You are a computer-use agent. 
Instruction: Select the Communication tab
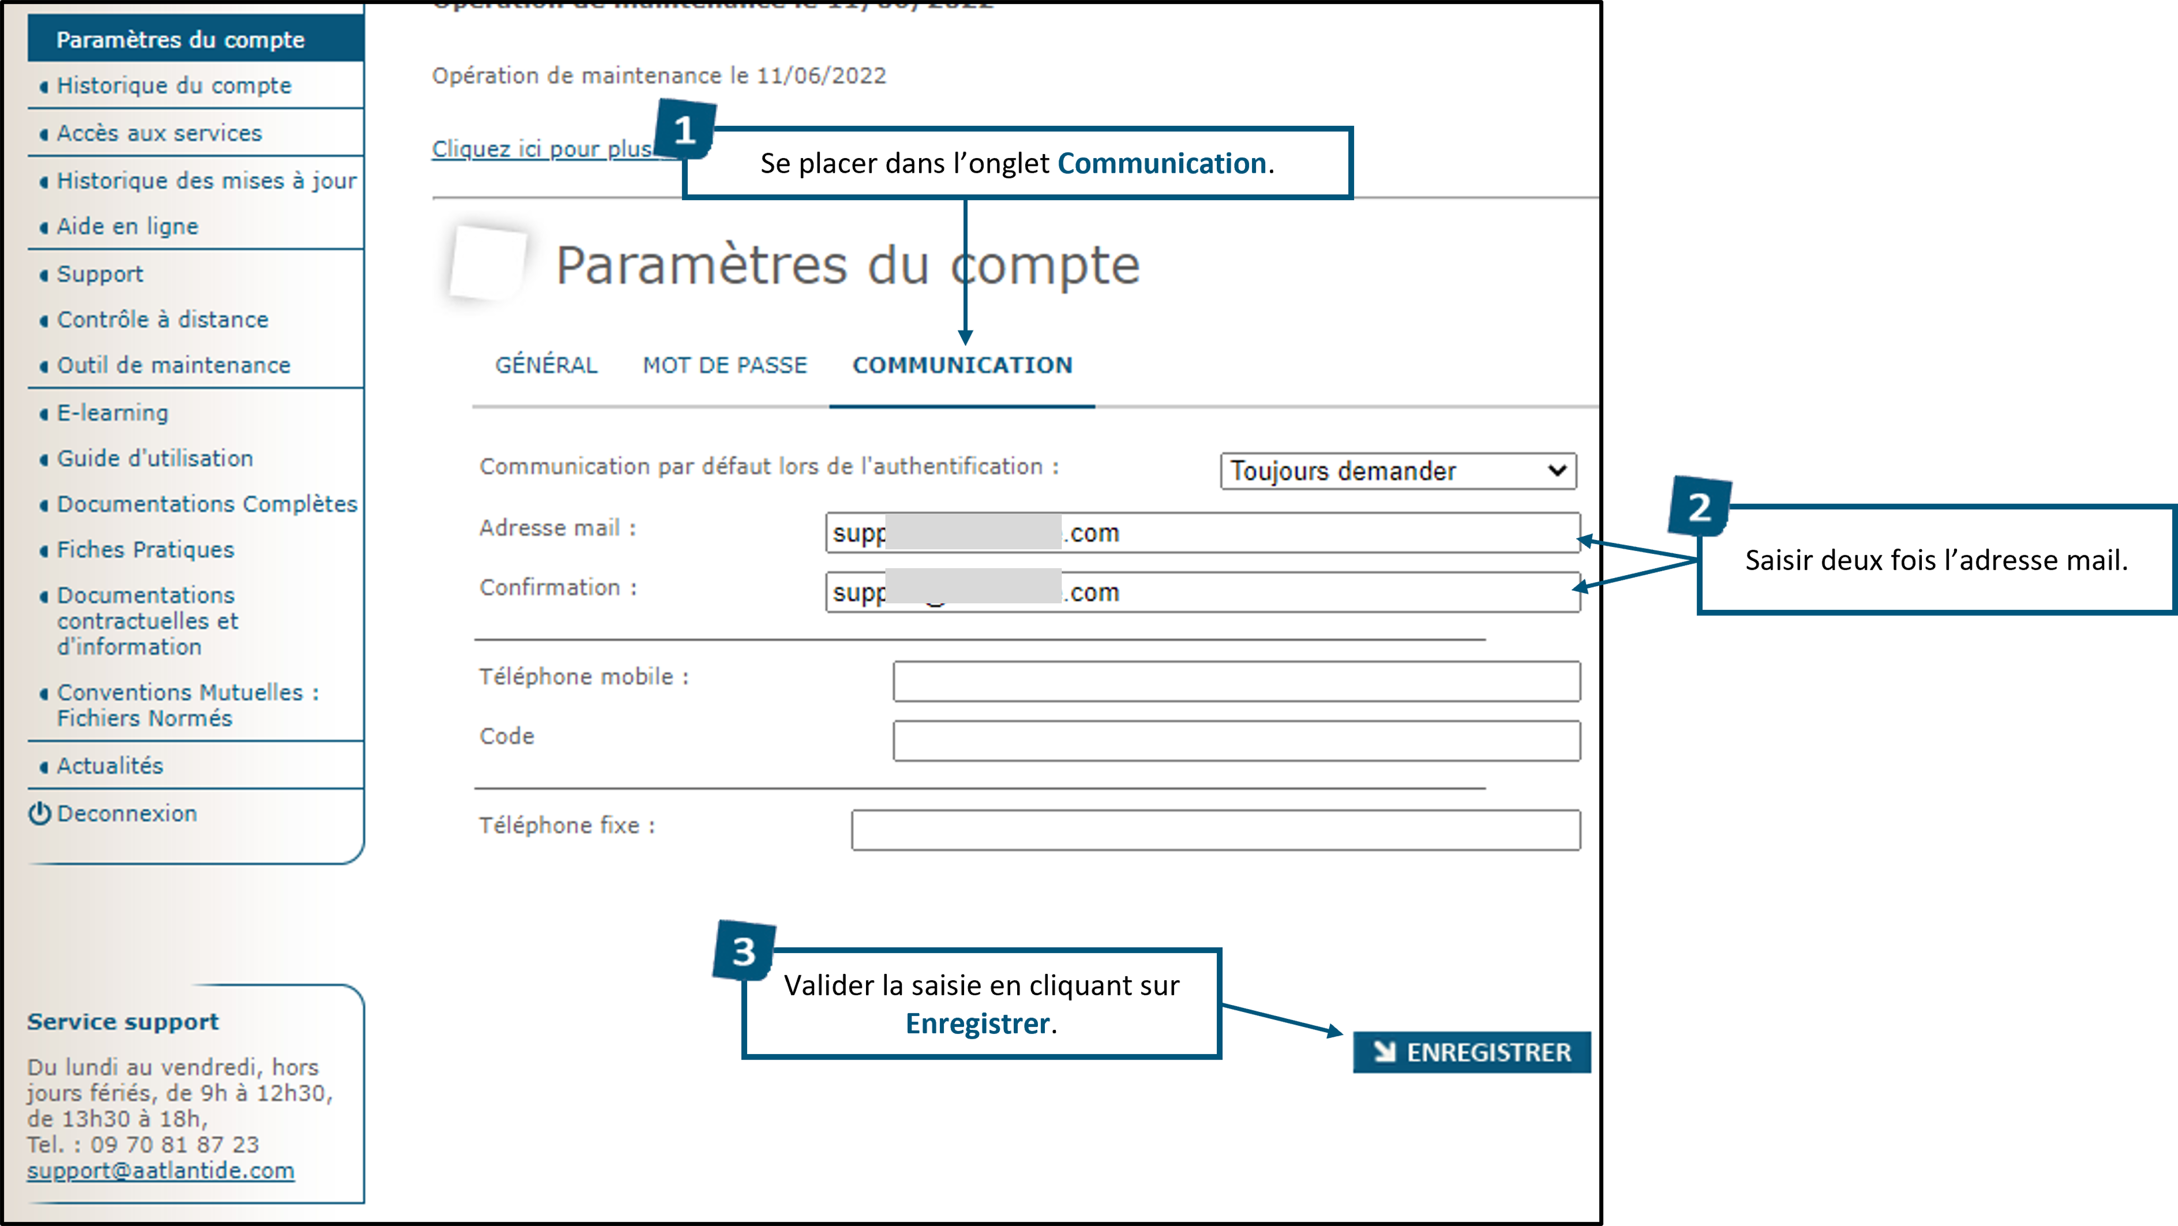pos(962,365)
